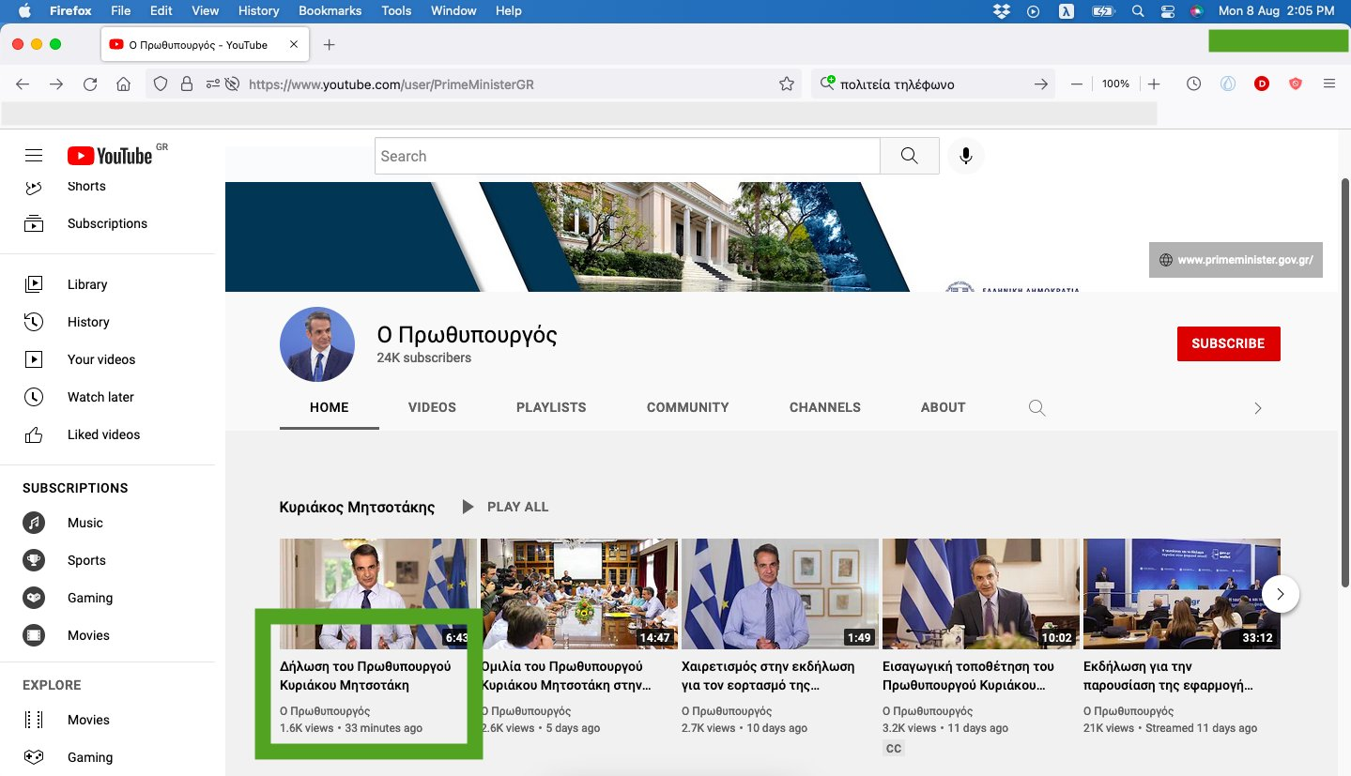Screen dimensions: 1351x776
Task: Open the Firefox application hamburger menu
Action: coord(1328,84)
